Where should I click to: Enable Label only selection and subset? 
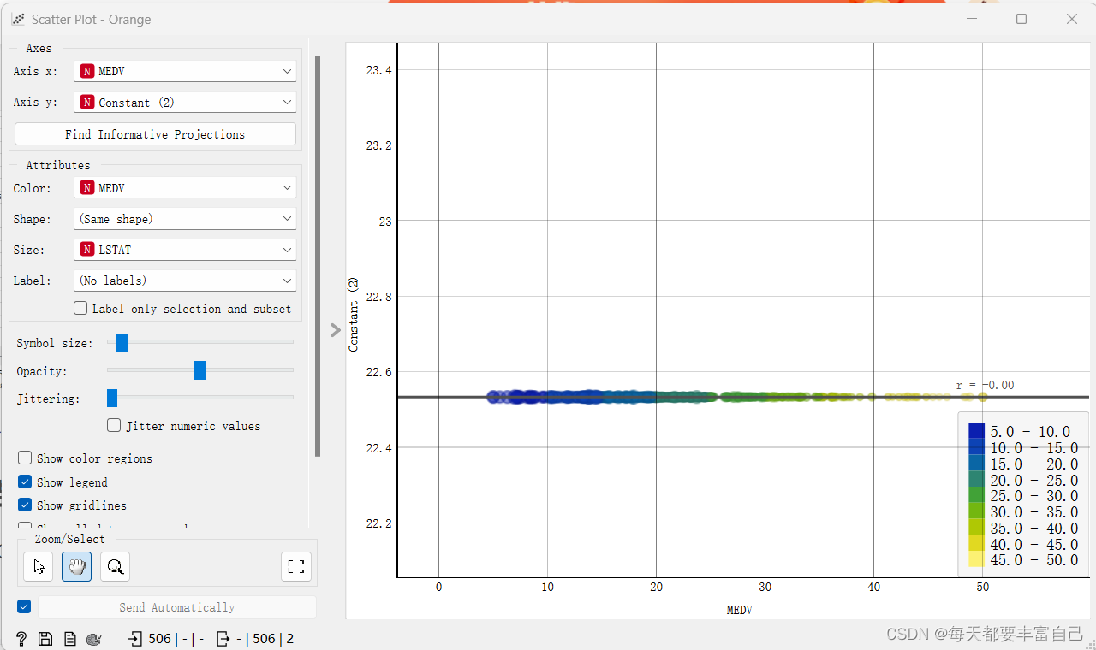coord(80,308)
